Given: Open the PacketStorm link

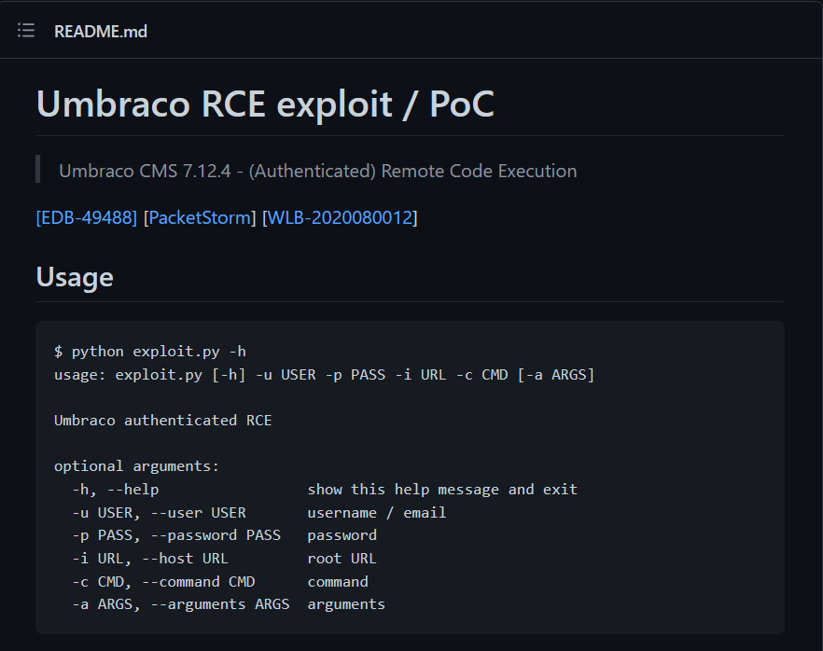Looking at the screenshot, I should click(200, 217).
